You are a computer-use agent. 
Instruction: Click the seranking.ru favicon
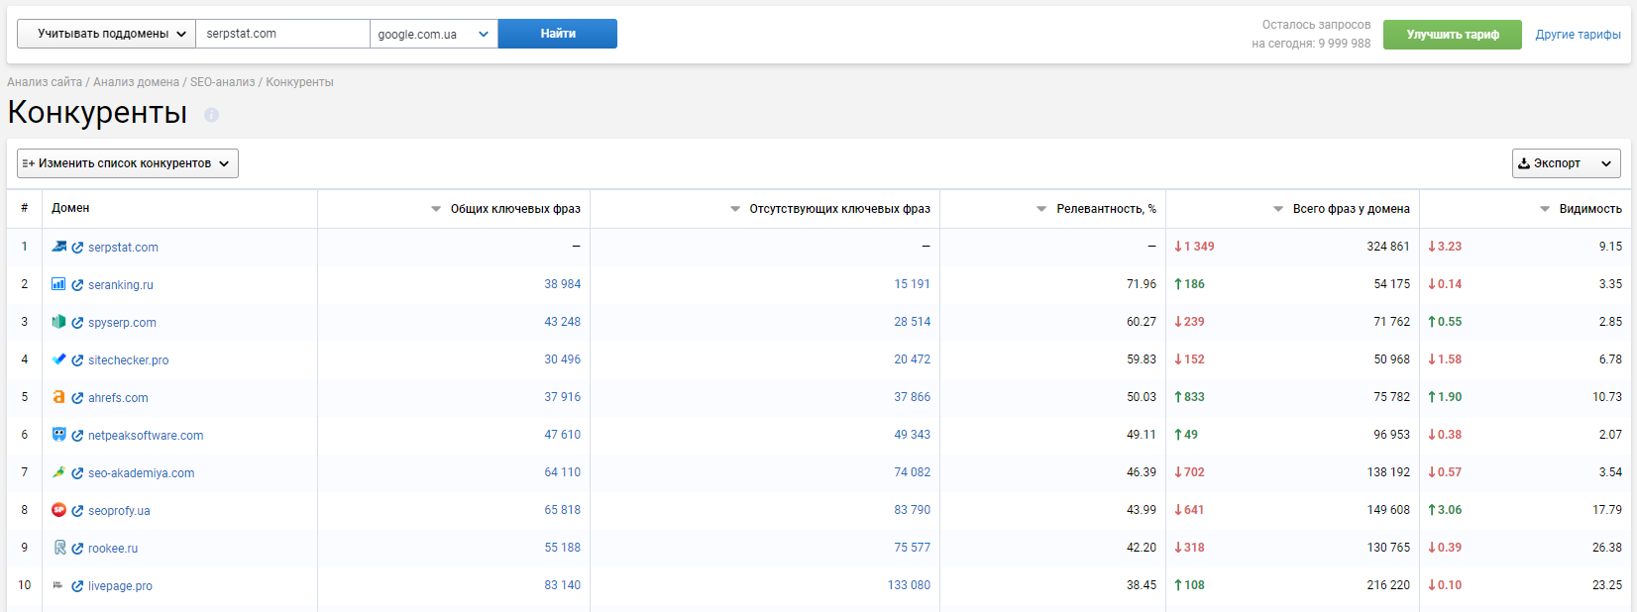(58, 284)
